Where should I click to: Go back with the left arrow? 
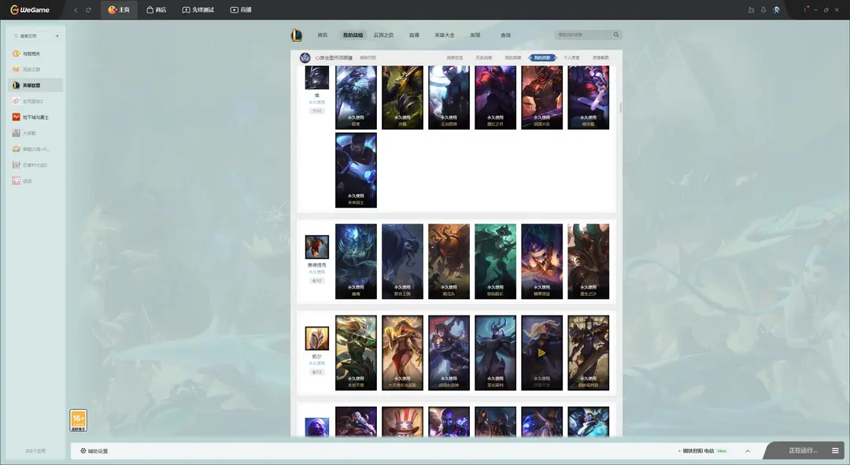76,9
